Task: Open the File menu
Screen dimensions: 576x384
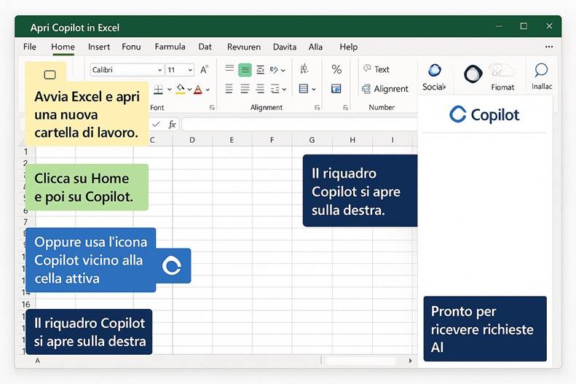Action: coord(30,47)
